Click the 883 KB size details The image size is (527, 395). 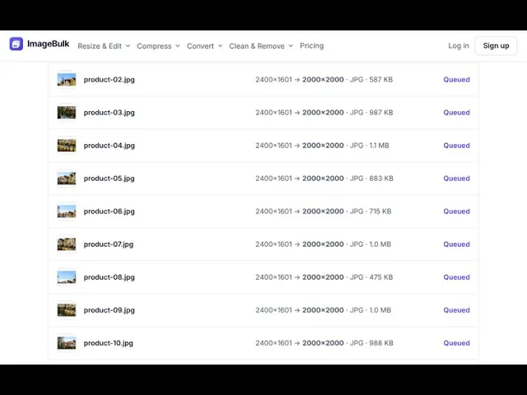[x=324, y=179]
